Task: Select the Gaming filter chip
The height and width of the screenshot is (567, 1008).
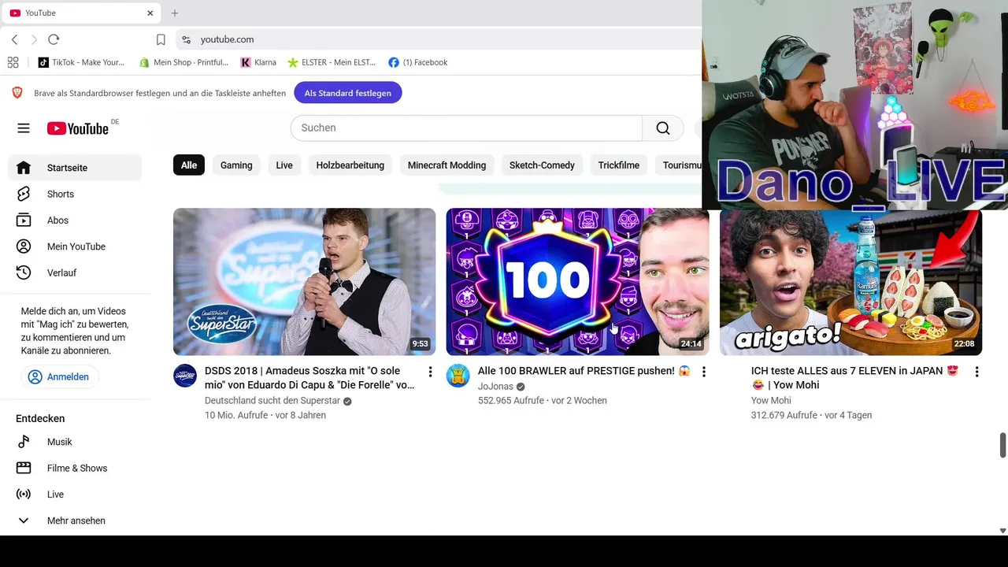Action: pyautogui.click(x=236, y=165)
